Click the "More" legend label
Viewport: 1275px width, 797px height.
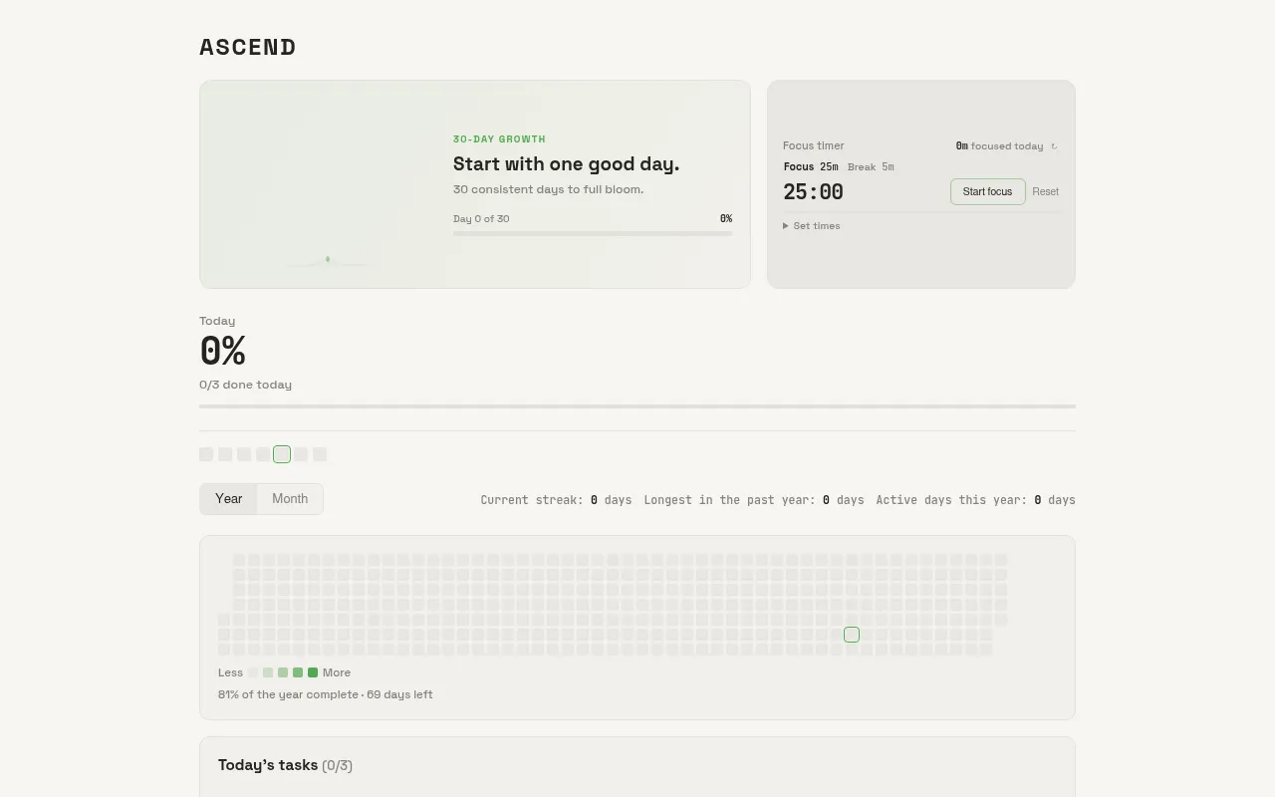point(337,672)
